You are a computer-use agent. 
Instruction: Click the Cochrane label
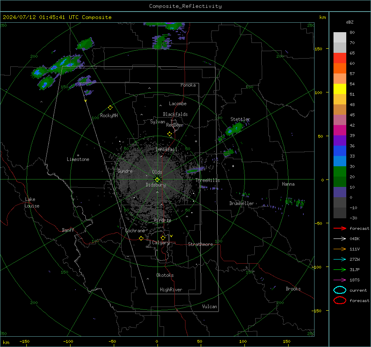pyautogui.click(x=135, y=231)
